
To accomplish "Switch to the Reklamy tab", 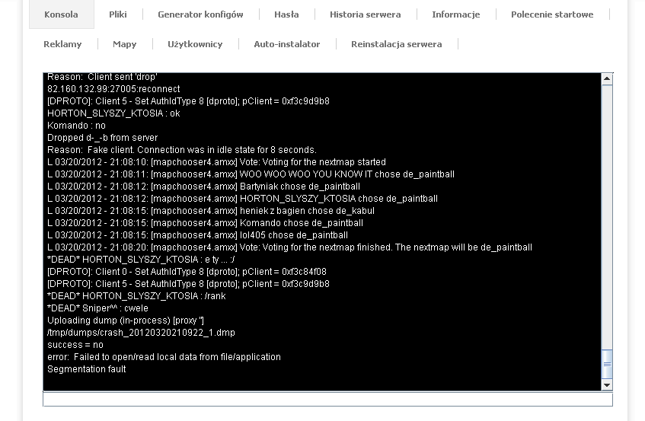I will [x=62, y=44].
